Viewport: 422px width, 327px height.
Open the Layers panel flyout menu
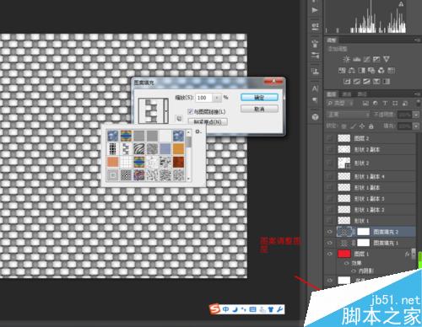point(417,94)
